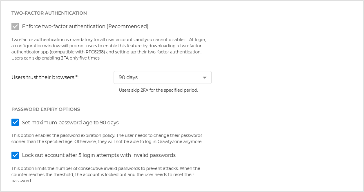Disable the Lock out account checkbox
The image size is (364, 192).
tap(15, 155)
